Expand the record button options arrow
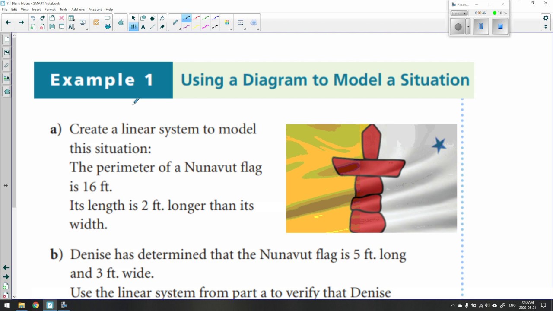 (x=468, y=27)
